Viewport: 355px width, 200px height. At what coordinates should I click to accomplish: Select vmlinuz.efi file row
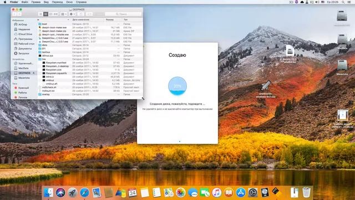click(90, 84)
